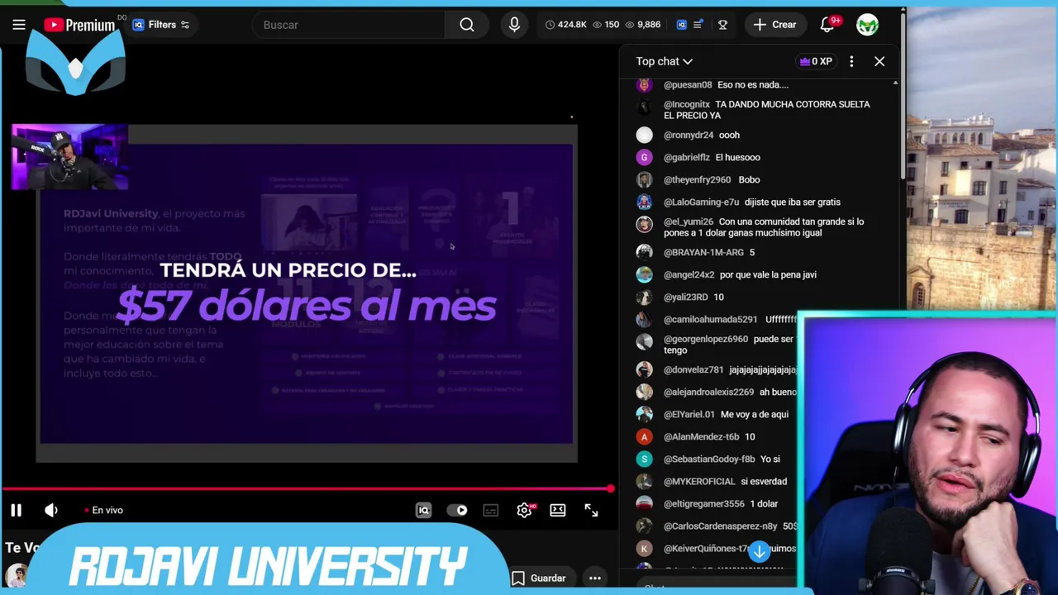Screen dimensions: 1058x595
Task: Click username @AlanMendez-t6b in chat
Action: click(701, 436)
